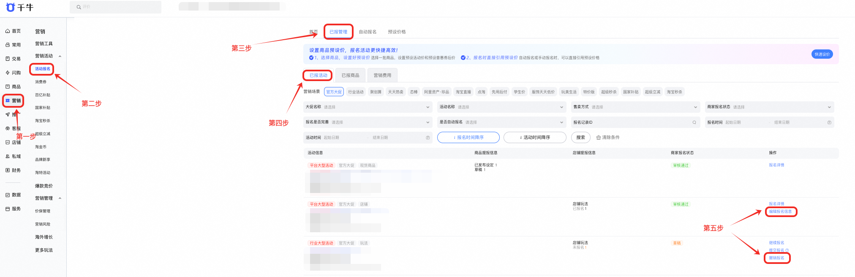Open 常用 in the left sidebar
The image size is (855, 277).
pyautogui.click(x=13, y=45)
